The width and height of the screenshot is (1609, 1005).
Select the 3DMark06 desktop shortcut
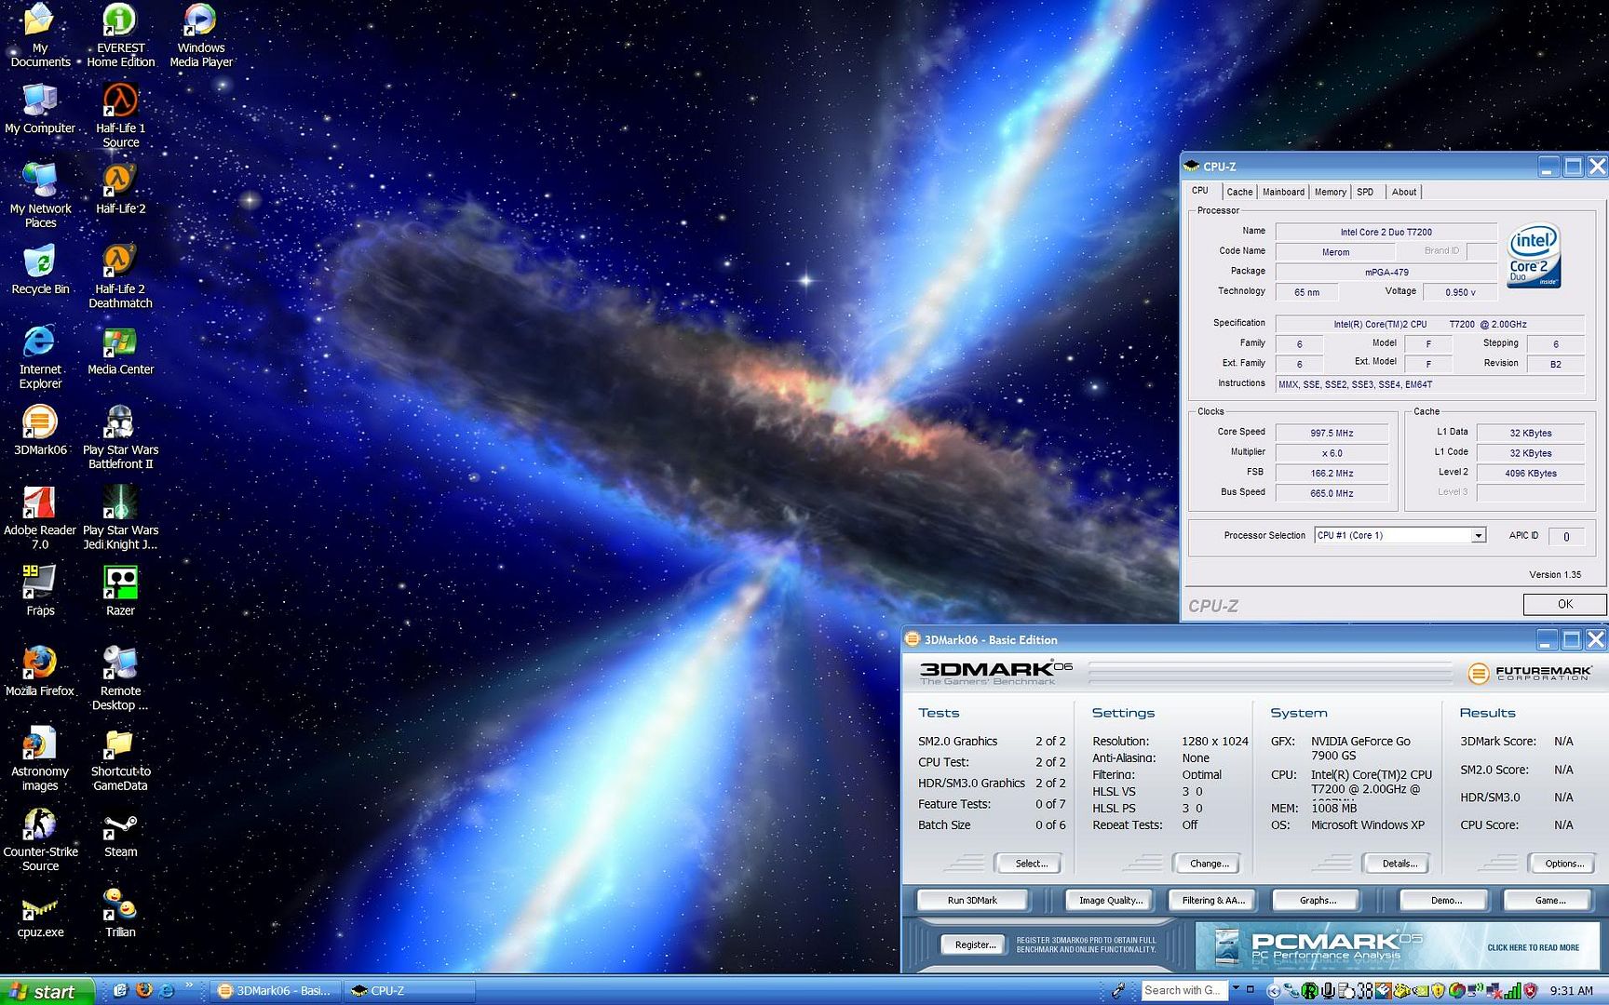40,429
